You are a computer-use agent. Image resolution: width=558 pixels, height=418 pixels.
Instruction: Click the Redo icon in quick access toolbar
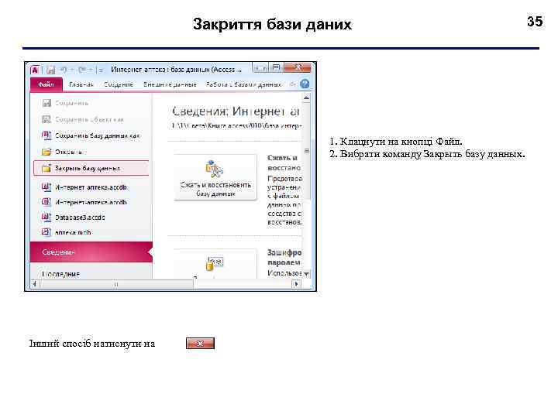point(82,70)
